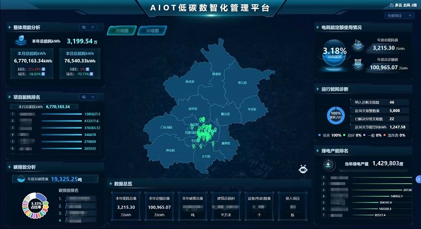421x229 pixels.
Task: Click the 本年能耗总量 card in 数据总览
Action: [x=126, y=206]
